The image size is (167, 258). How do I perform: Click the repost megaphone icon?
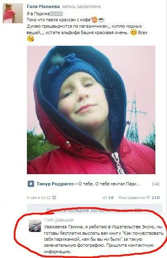click(x=105, y=198)
